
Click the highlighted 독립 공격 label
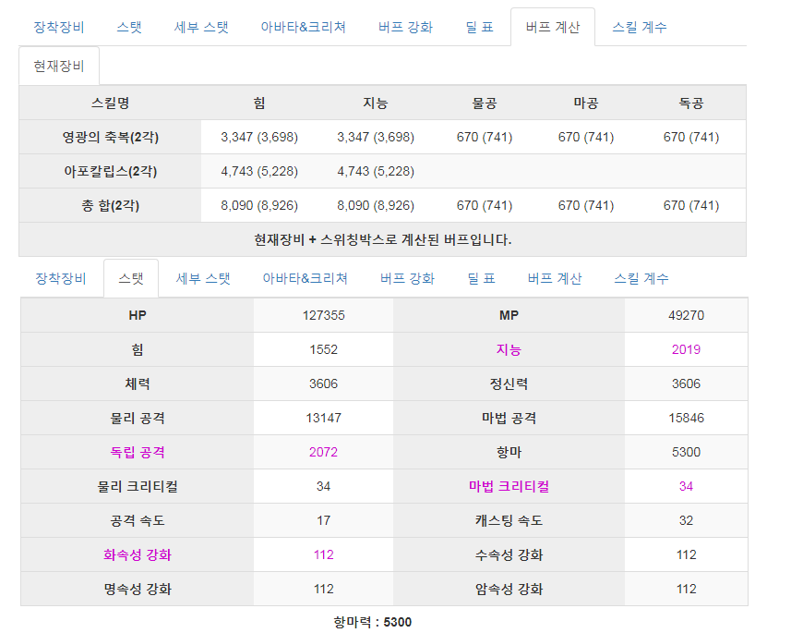click(x=138, y=452)
